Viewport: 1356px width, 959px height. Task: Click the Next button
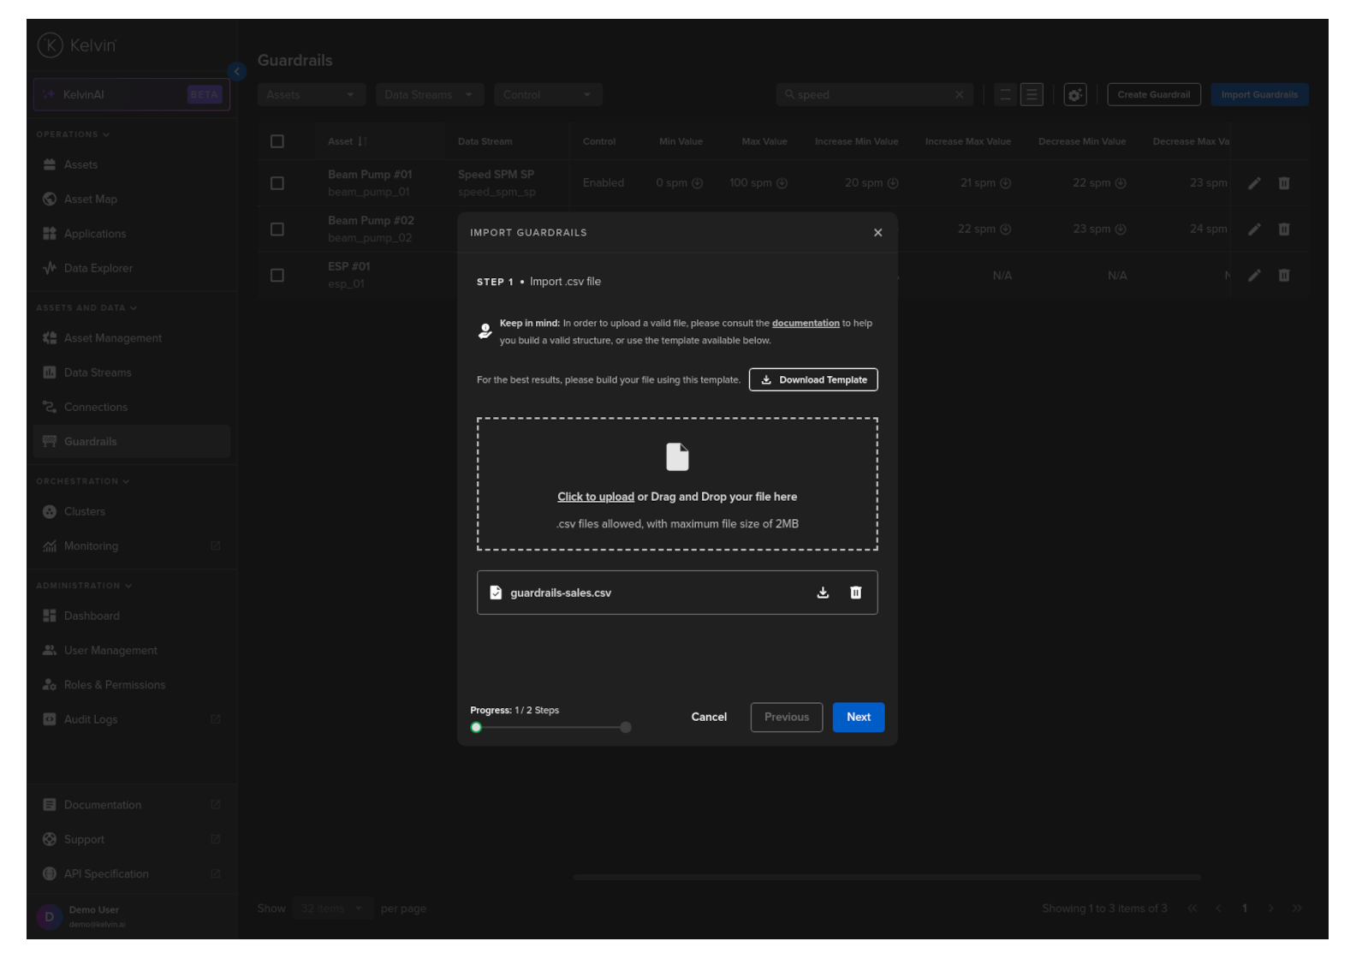click(858, 718)
